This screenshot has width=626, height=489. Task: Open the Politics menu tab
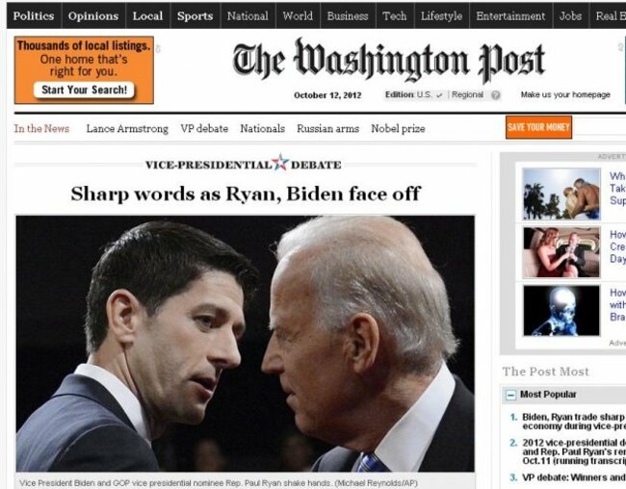click(x=34, y=16)
